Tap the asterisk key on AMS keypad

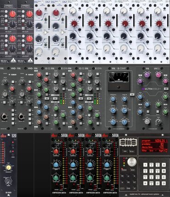pyautogui.click(x=145, y=183)
